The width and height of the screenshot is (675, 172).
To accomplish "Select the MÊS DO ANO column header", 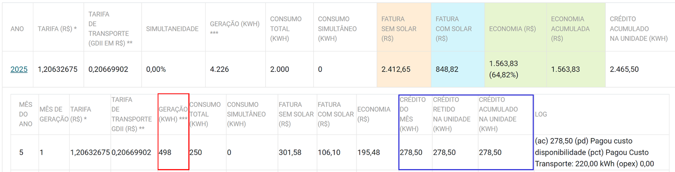I will [x=26, y=114].
